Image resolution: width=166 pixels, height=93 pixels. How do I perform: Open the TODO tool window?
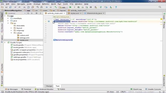tap(61, 89)
